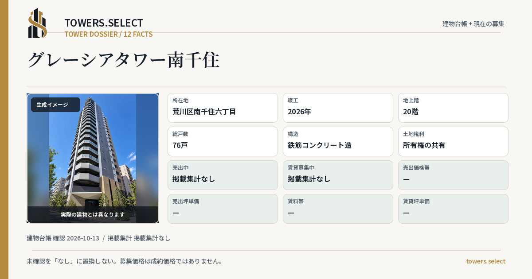The width and height of the screenshot is (532, 279).
Task: Select the 竣工 2026年 card
Action: click(x=338, y=108)
